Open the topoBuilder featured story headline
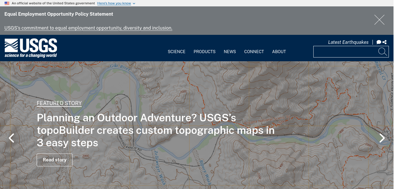Screen dimensions: 397x189 pyautogui.click(x=156, y=130)
